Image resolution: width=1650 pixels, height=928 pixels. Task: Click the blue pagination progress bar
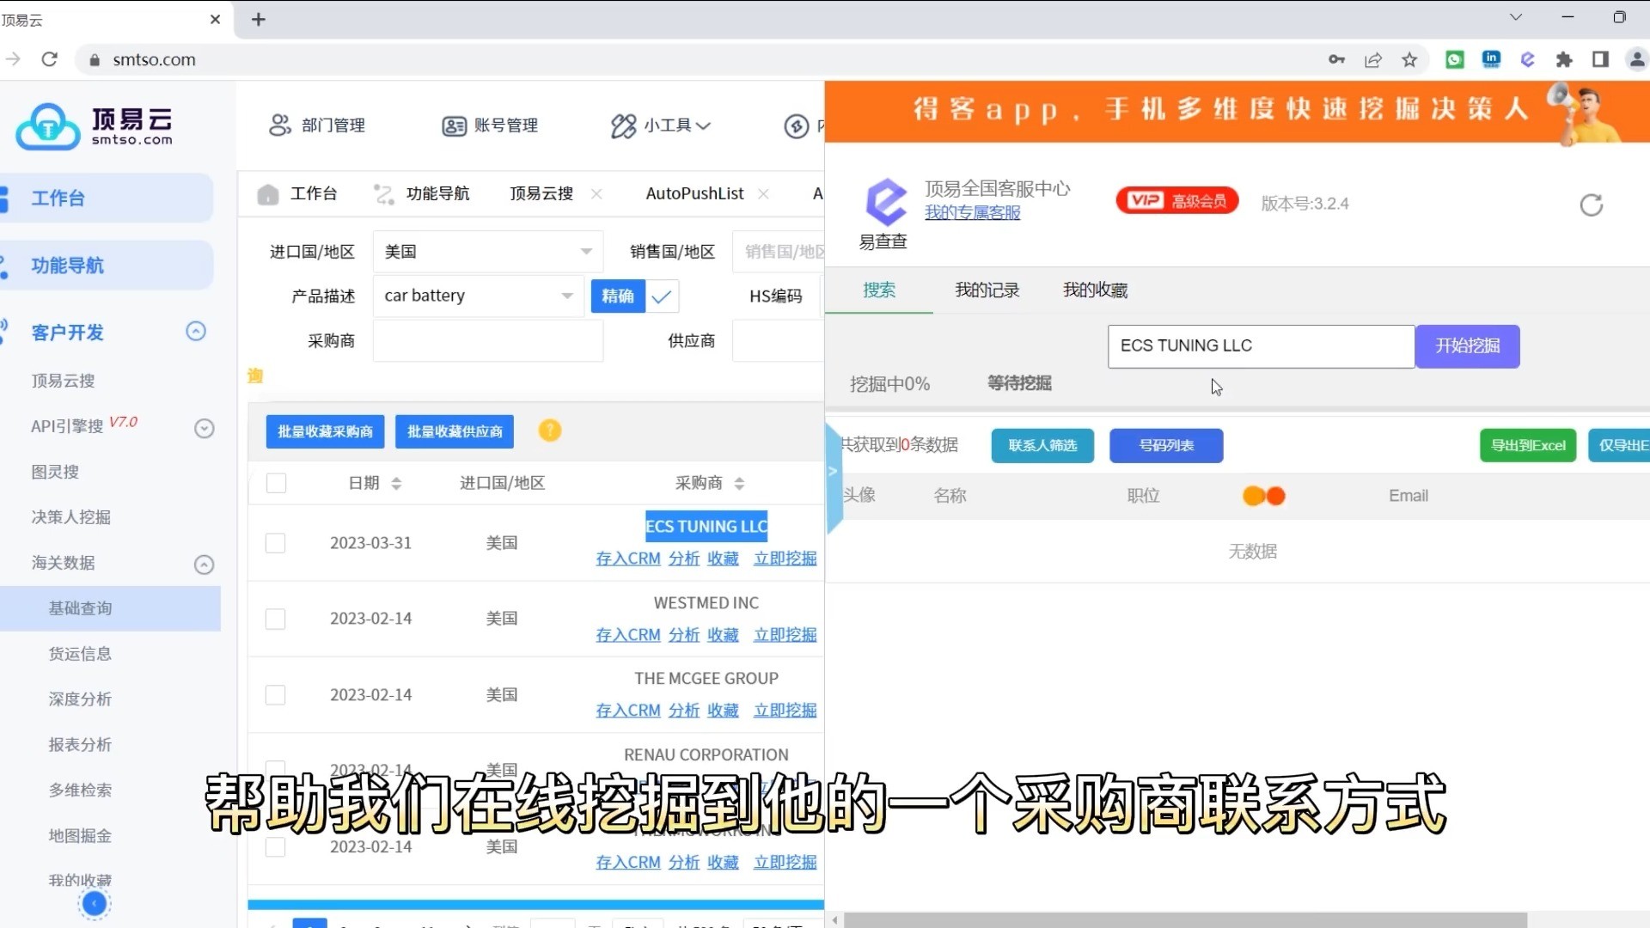(535, 905)
